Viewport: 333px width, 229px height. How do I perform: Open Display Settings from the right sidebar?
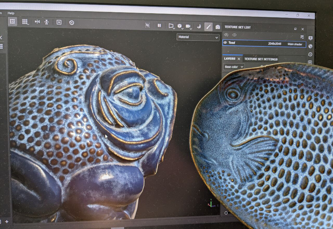[x=310, y=38]
